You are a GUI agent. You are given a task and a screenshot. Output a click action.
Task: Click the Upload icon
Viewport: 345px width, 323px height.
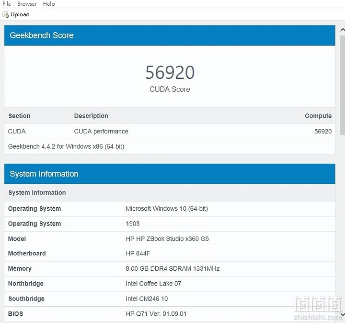tap(6, 14)
